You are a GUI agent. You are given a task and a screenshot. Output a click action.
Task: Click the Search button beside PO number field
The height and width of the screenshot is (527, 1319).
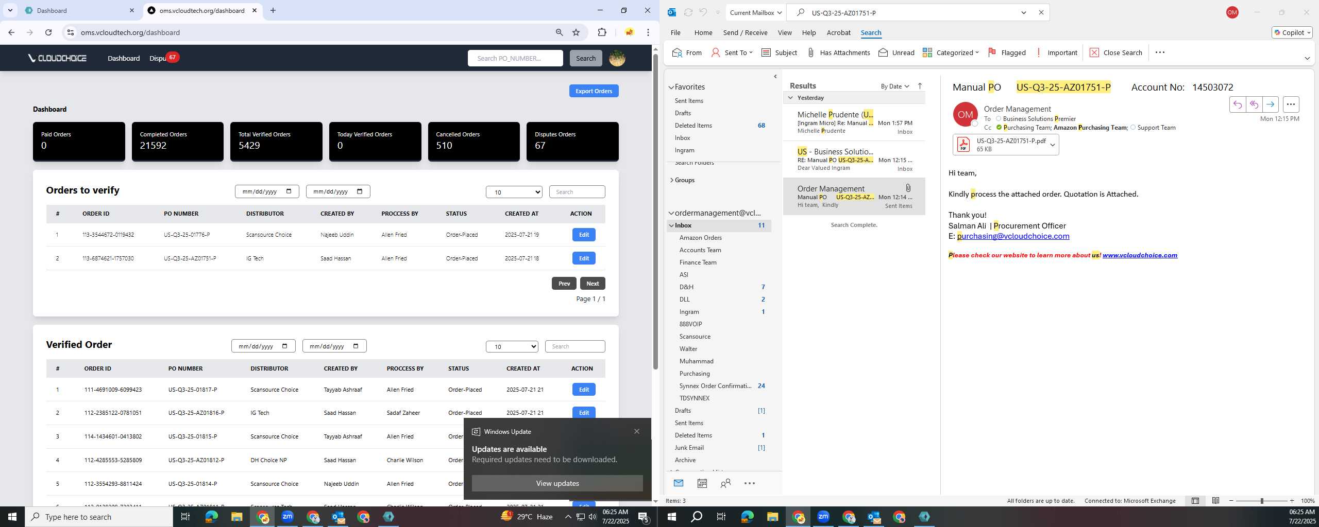(586, 58)
